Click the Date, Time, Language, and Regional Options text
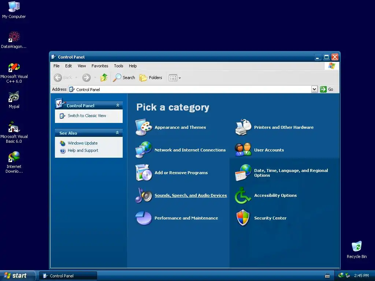375x281 pixels. click(291, 173)
